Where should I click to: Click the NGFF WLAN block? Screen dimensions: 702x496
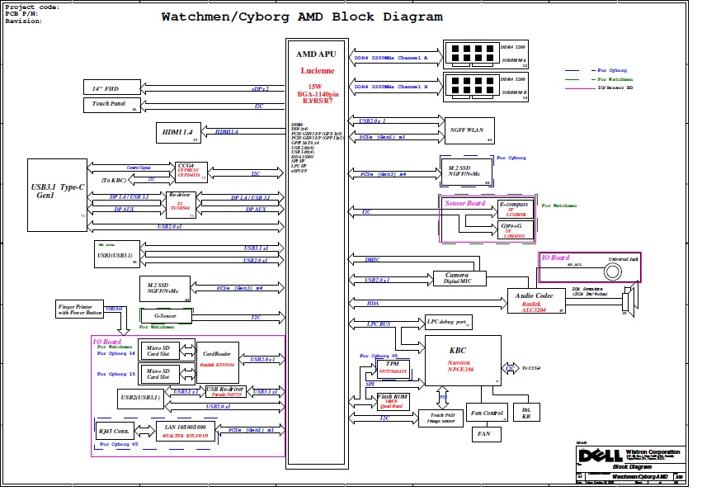pos(469,130)
